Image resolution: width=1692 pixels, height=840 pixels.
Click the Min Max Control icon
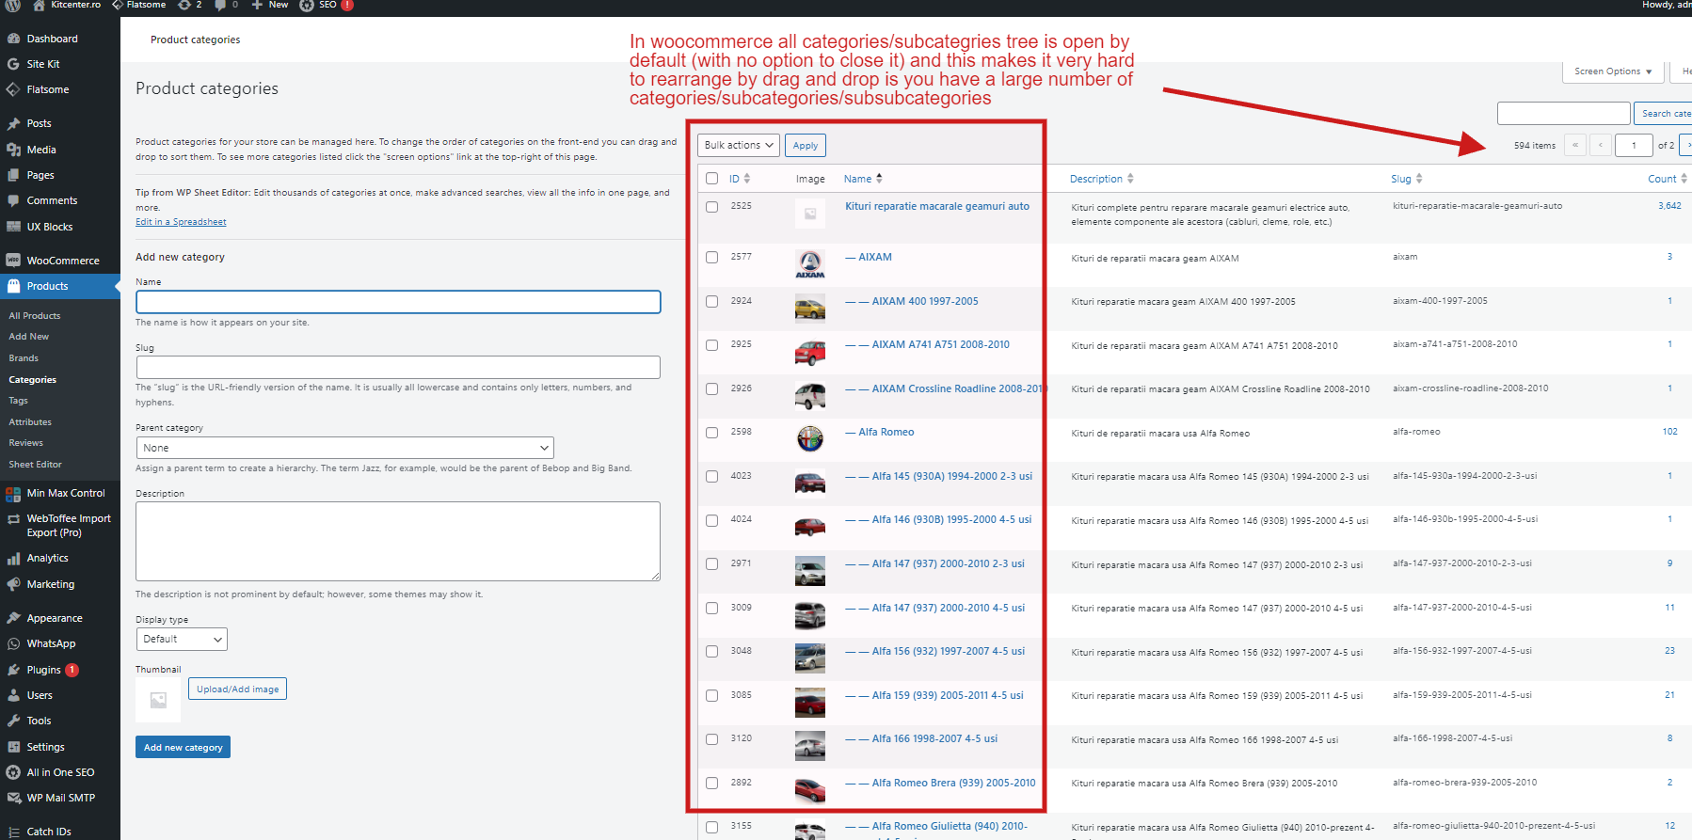tap(13, 493)
